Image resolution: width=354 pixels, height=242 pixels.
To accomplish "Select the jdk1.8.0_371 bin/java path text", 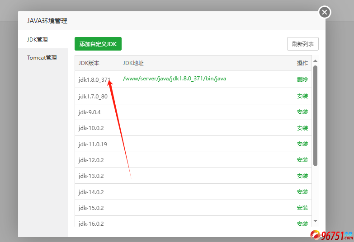I will pos(175,79).
